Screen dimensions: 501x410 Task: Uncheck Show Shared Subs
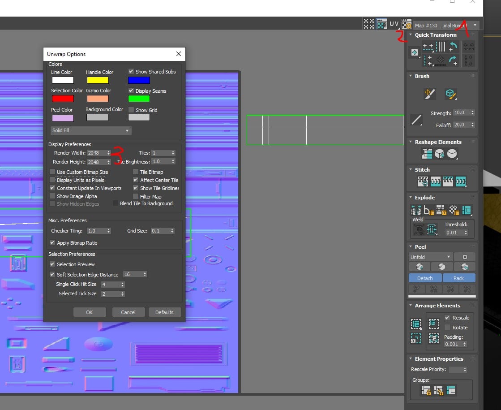tap(131, 71)
